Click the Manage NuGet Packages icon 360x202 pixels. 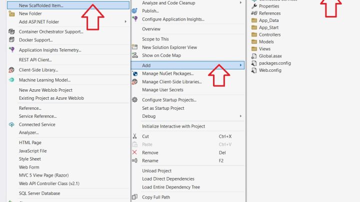pos(135,73)
